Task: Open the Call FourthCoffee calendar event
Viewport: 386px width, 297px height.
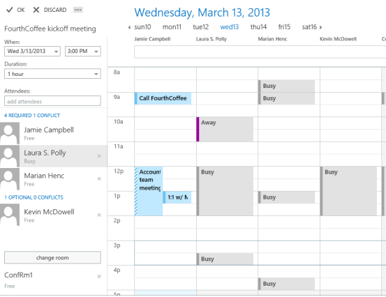Action: tap(163, 98)
